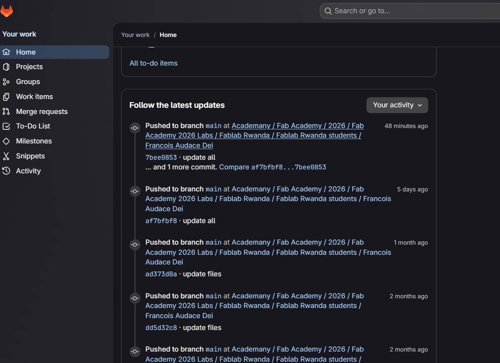Open Activity in the sidebar
This screenshot has width=500, height=363.
click(55, 171)
